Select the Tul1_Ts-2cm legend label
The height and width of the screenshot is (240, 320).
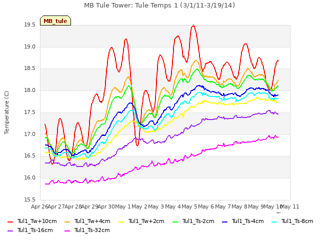(x=198, y=221)
